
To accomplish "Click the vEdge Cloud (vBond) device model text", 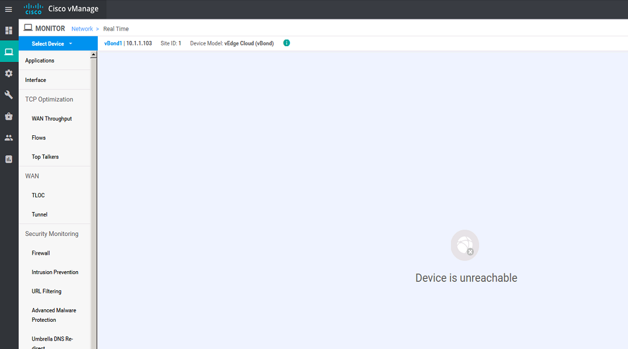I will point(249,43).
